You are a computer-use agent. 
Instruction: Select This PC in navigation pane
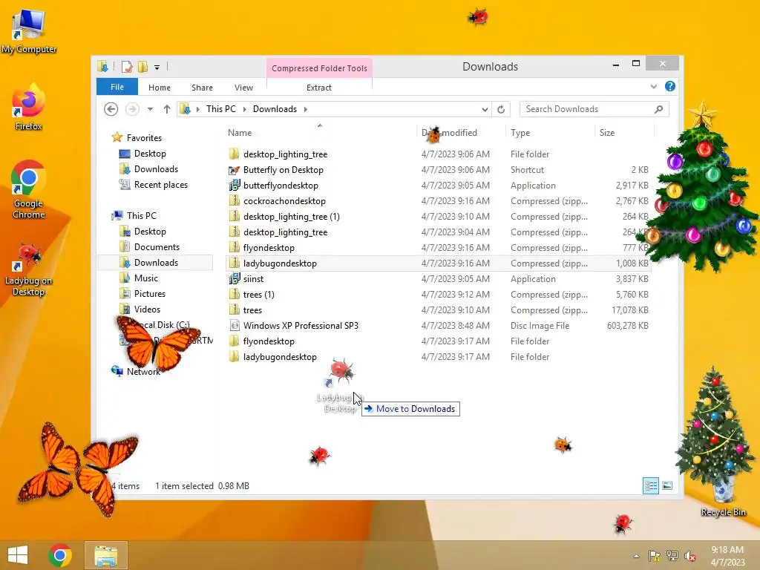pyautogui.click(x=142, y=216)
